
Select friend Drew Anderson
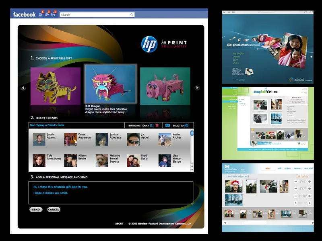(x=77, y=139)
